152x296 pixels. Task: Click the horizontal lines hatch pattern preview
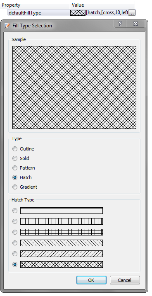point(61,211)
